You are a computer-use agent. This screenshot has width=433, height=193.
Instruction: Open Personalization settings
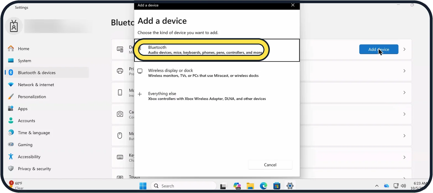click(47, 96)
